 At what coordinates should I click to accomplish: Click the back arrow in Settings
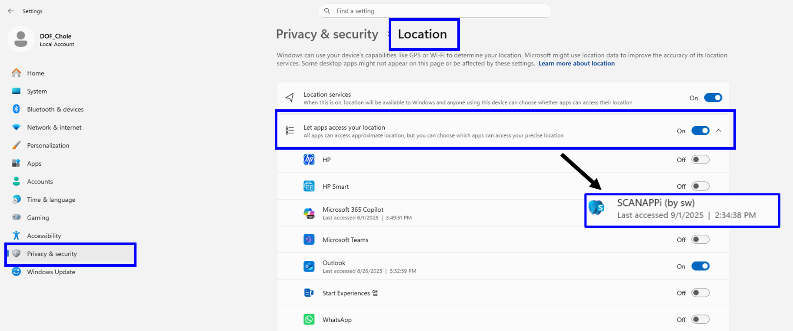point(11,11)
